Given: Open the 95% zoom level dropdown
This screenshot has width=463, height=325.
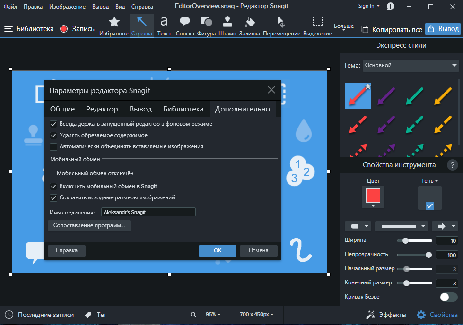Looking at the screenshot, I should click(213, 315).
